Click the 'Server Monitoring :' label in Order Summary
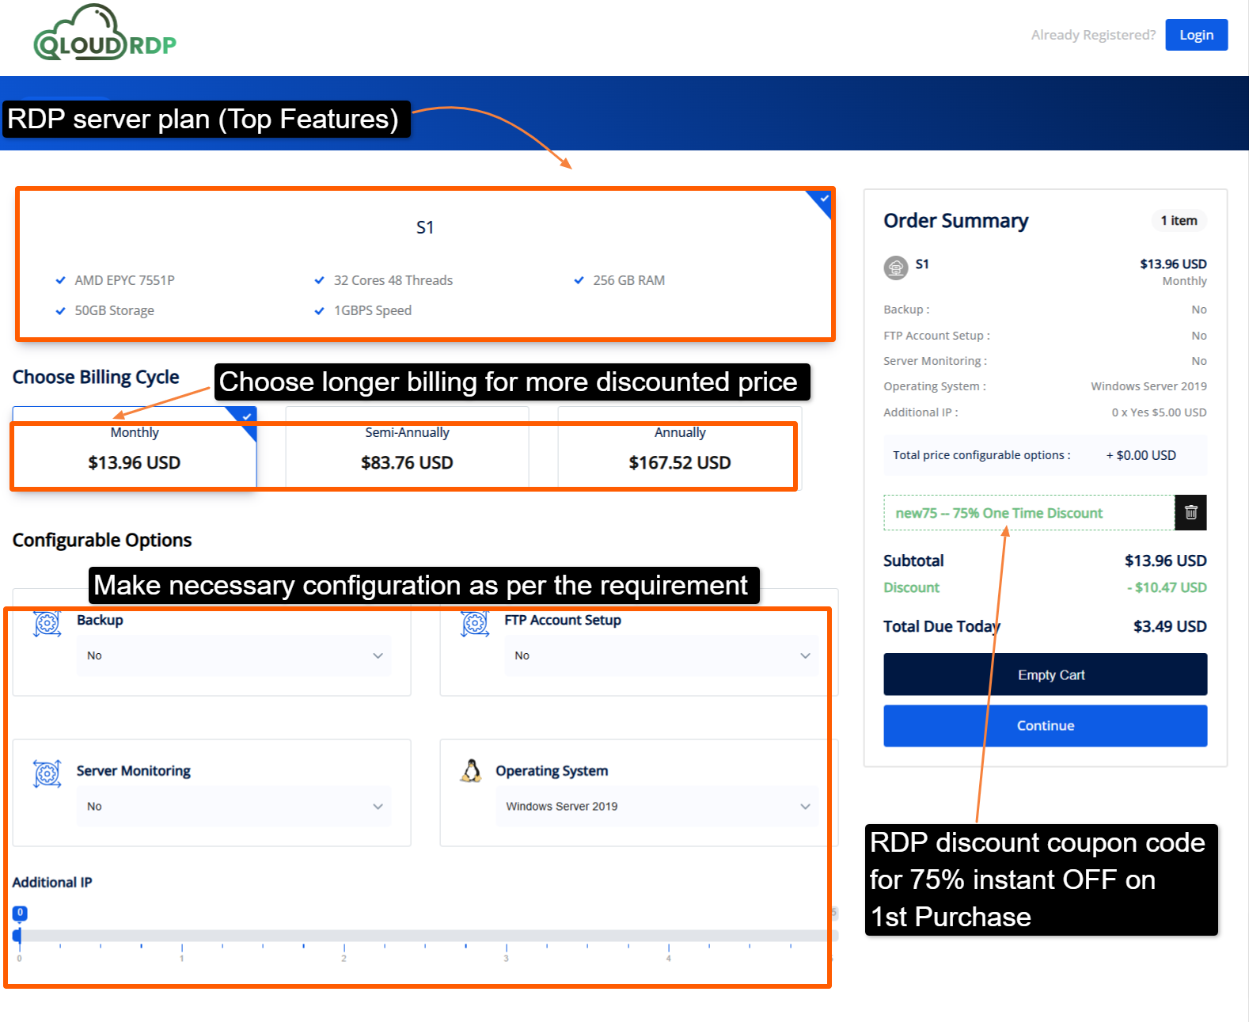 click(x=936, y=361)
